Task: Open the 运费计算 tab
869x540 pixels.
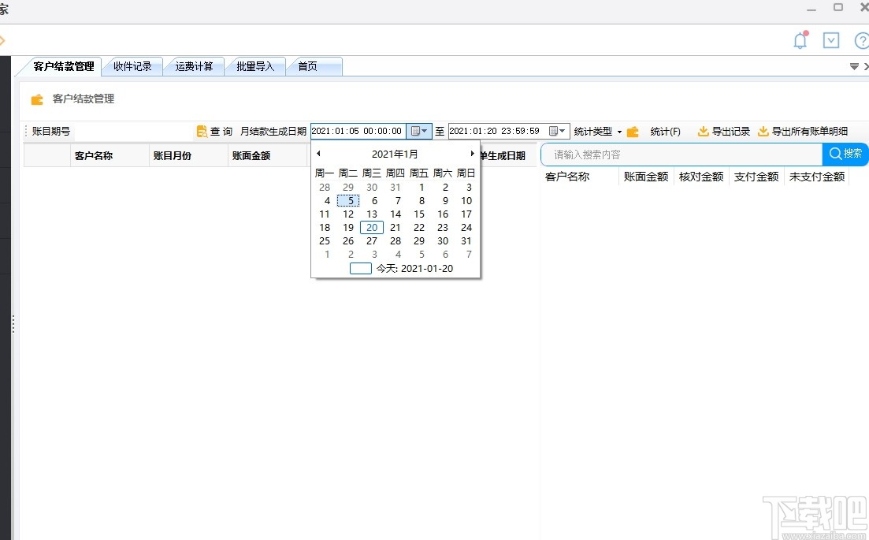Action: 193,67
